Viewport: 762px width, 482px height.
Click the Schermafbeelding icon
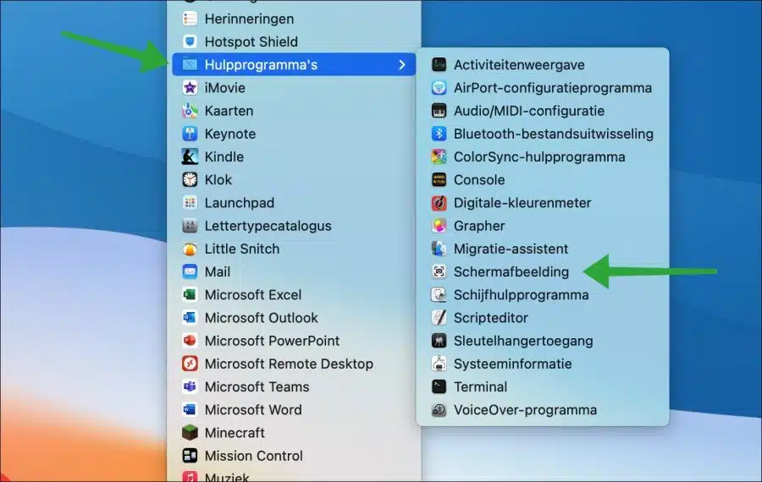click(x=439, y=271)
